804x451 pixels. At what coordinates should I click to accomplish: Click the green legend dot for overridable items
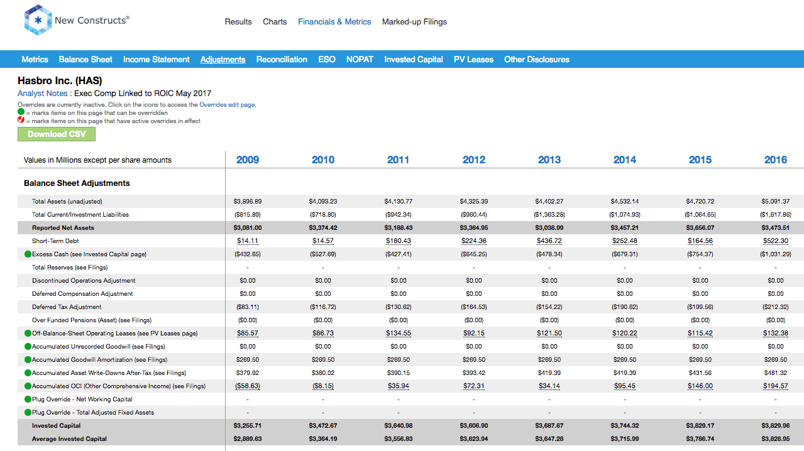coord(21,113)
